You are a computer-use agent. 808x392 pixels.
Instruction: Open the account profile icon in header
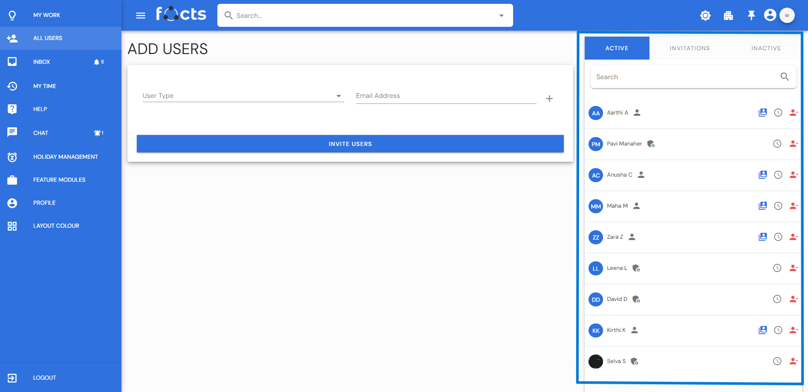pyautogui.click(x=770, y=15)
